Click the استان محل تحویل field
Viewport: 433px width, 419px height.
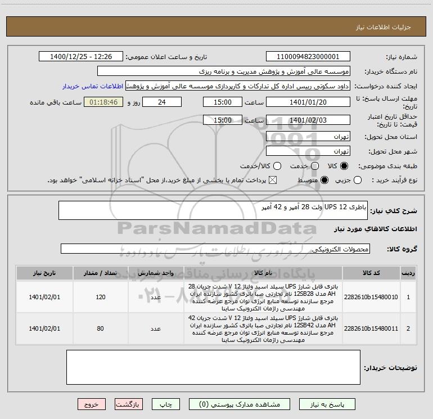click(x=308, y=137)
